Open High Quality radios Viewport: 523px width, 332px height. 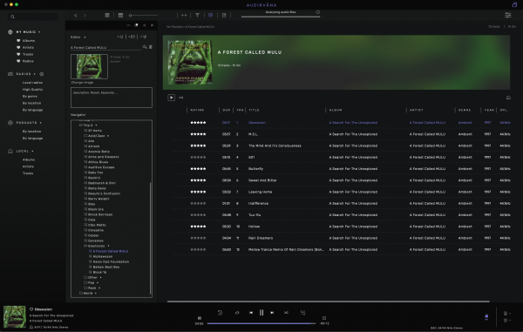pyautogui.click(x=32, y=90)
